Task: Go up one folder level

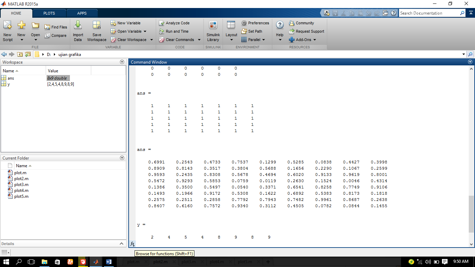Action: point(20,54)
